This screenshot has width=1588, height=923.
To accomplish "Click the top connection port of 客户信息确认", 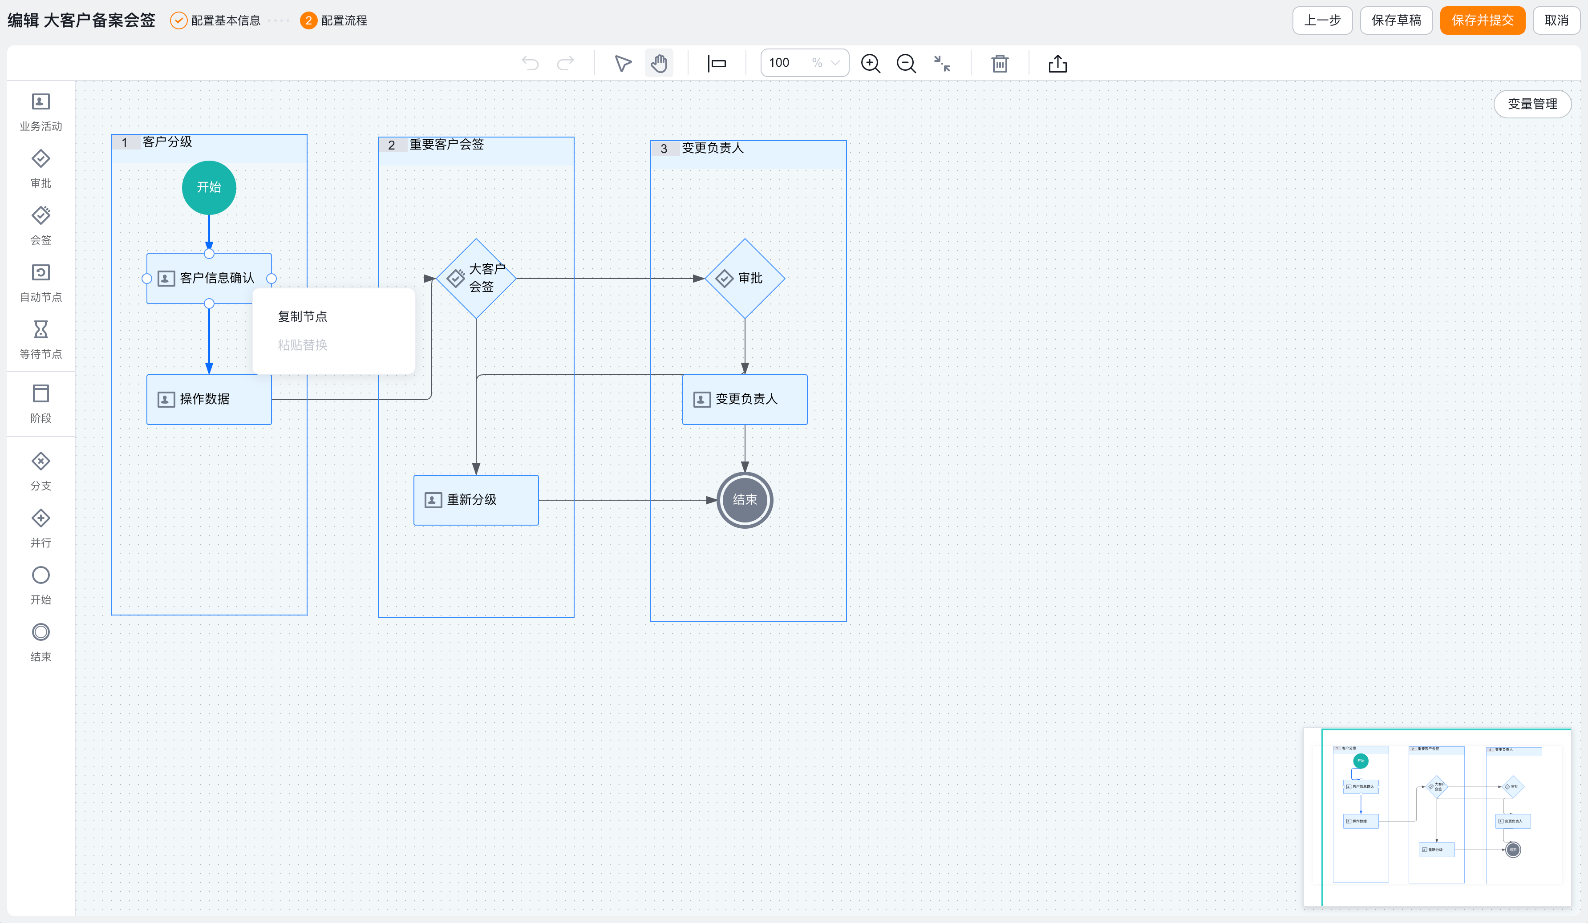I will (x=209, y=254).
